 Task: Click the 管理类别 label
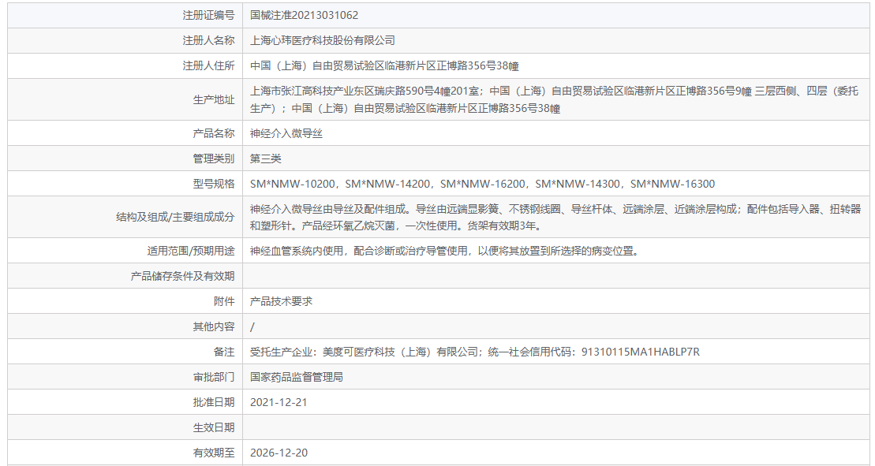214,158
